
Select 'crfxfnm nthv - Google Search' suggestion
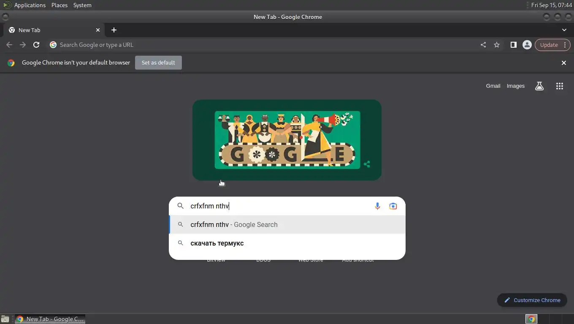click(x=287, y=224)
